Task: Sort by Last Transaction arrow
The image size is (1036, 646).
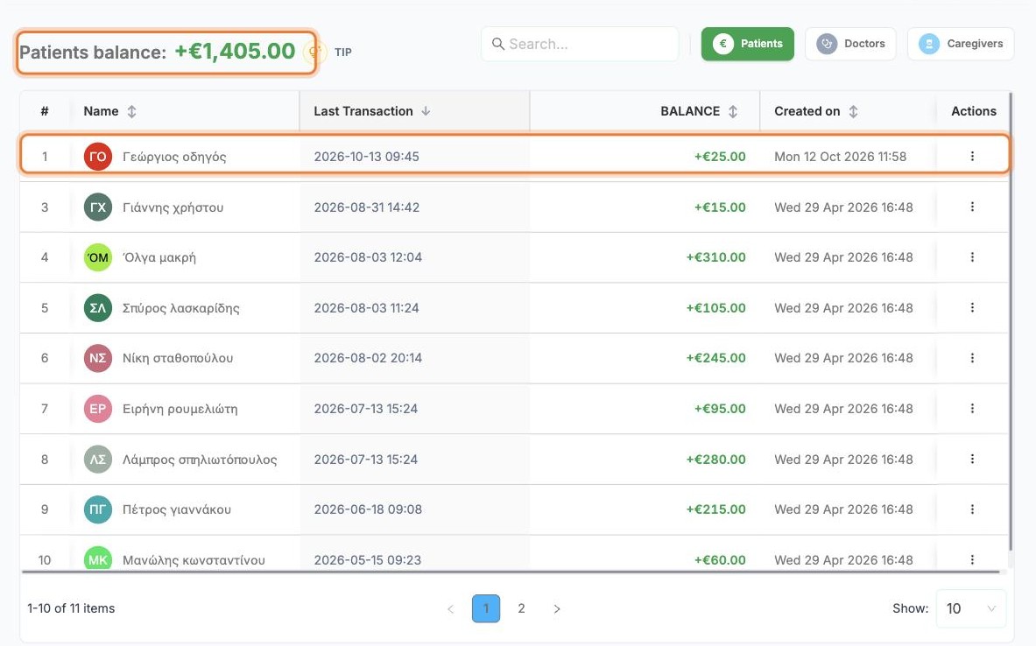Action: (426, 111)
